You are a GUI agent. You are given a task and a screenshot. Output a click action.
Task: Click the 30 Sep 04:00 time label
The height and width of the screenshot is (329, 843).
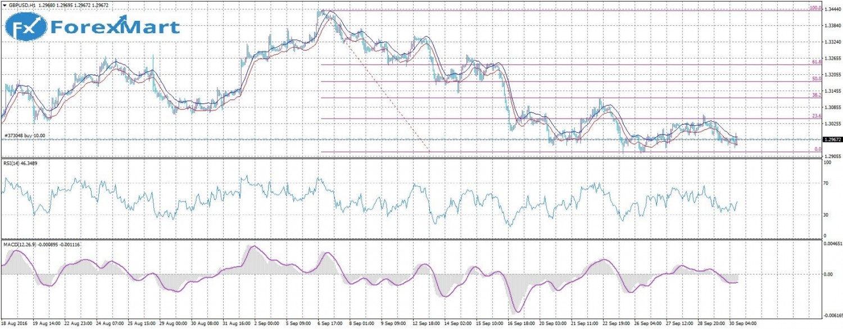pos(743,325)
